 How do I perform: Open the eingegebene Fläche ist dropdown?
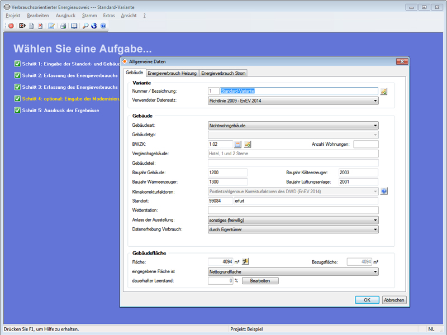[x=293, y=272]
